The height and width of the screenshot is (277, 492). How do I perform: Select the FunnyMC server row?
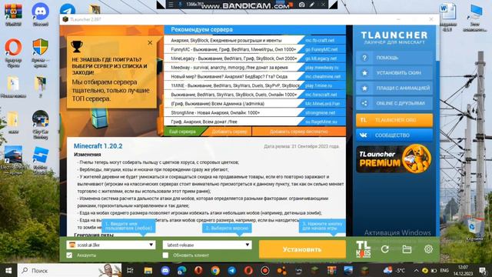[254, 49]
